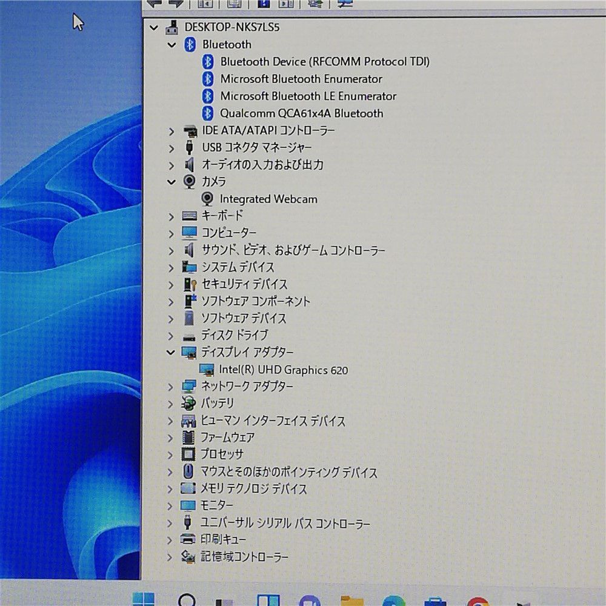
Task: Click the Bluetooth category icon
Action: coord(190,45)
